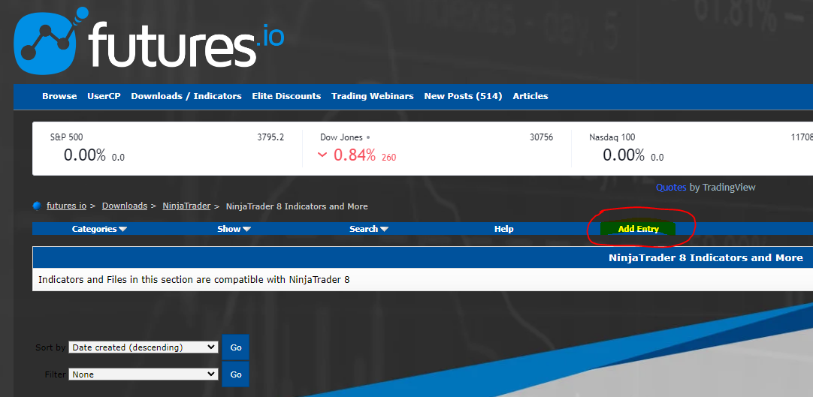Click Go next to Filter
The width and height of the screenshot is (813, 397).
click(235, 374)
